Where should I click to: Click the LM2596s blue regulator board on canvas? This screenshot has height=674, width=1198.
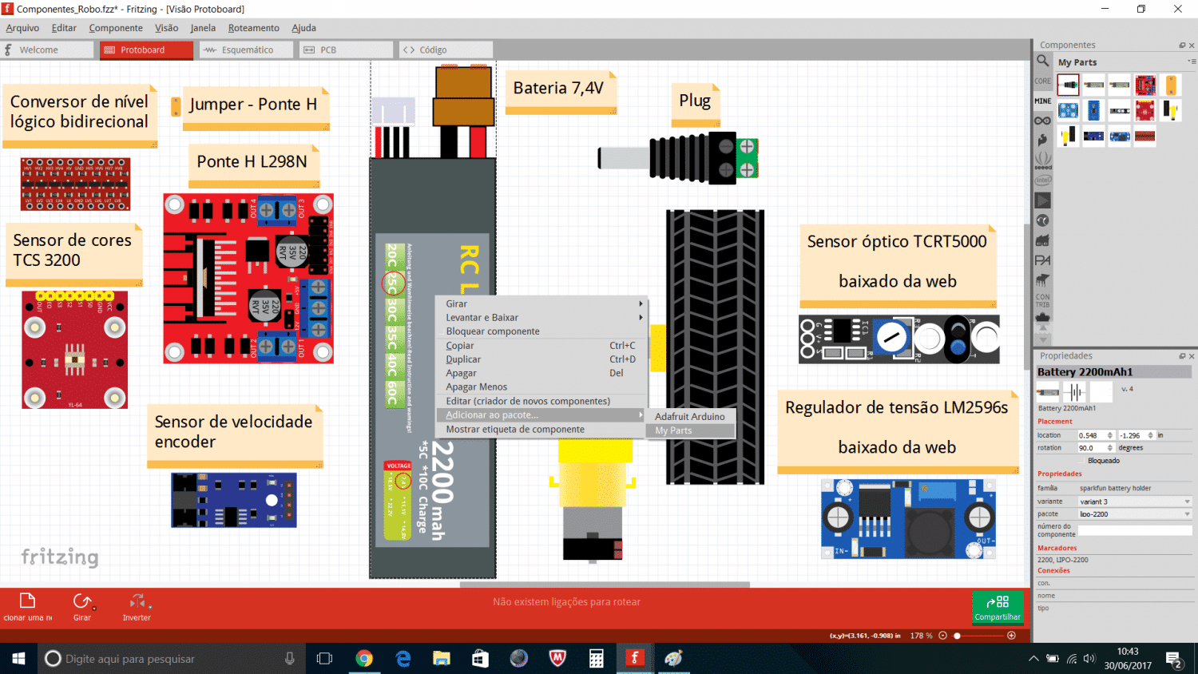909,519
